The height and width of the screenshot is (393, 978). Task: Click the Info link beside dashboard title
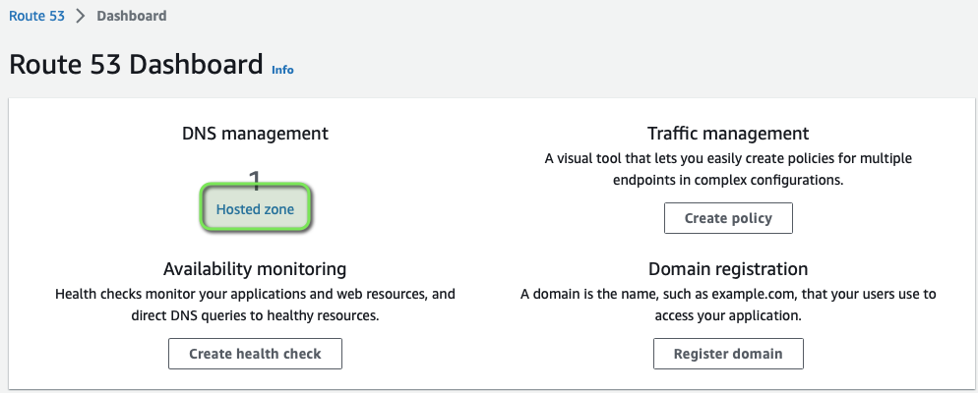click(282, 70)
